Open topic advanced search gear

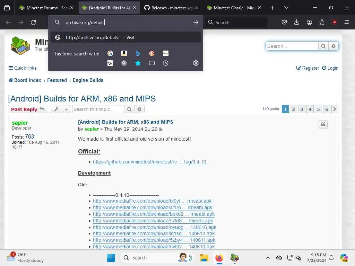(x=139, y=109)
